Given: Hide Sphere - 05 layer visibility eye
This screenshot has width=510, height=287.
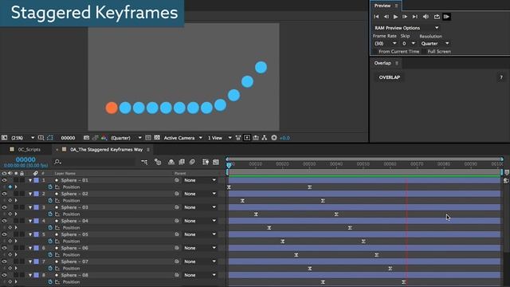Looking at the screenshot, I should click(4, 234).
